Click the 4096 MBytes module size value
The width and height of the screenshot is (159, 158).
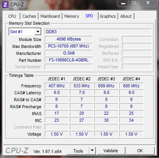(69, 39)
